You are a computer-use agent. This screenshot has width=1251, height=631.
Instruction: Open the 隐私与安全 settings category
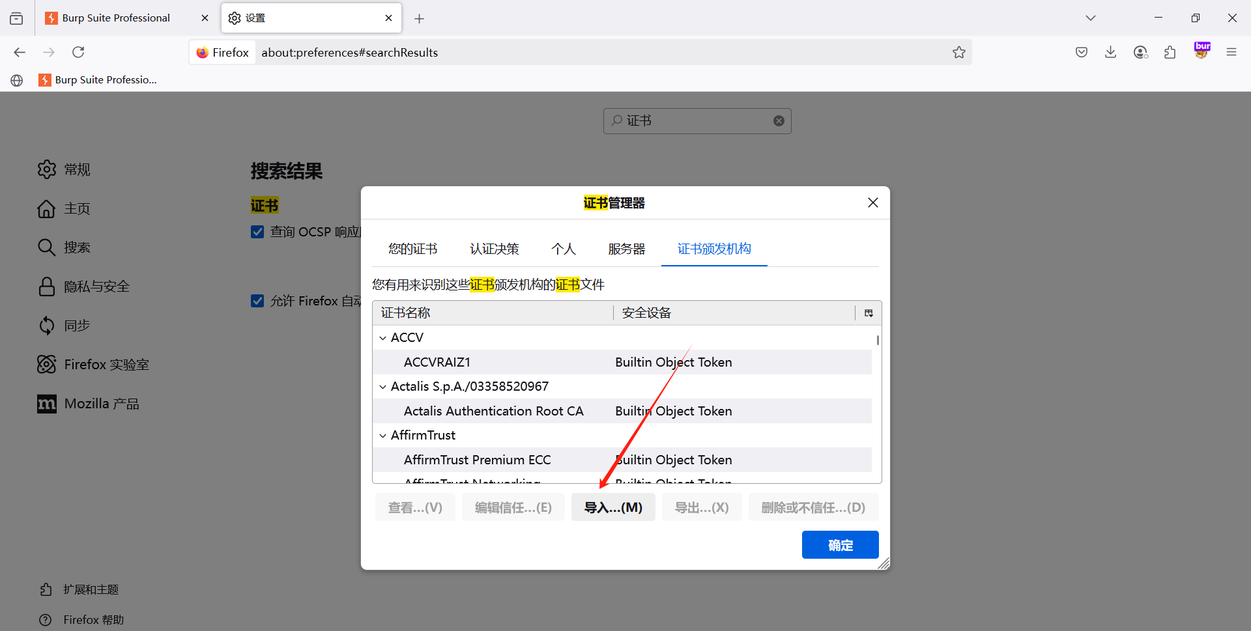(83, 287)
